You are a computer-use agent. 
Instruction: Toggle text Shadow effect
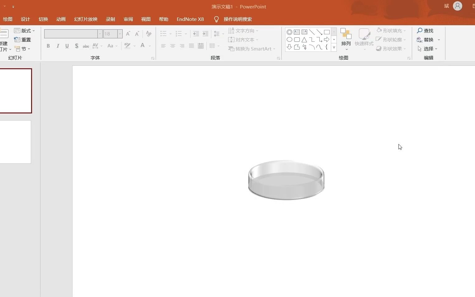(x=77, y=46)
